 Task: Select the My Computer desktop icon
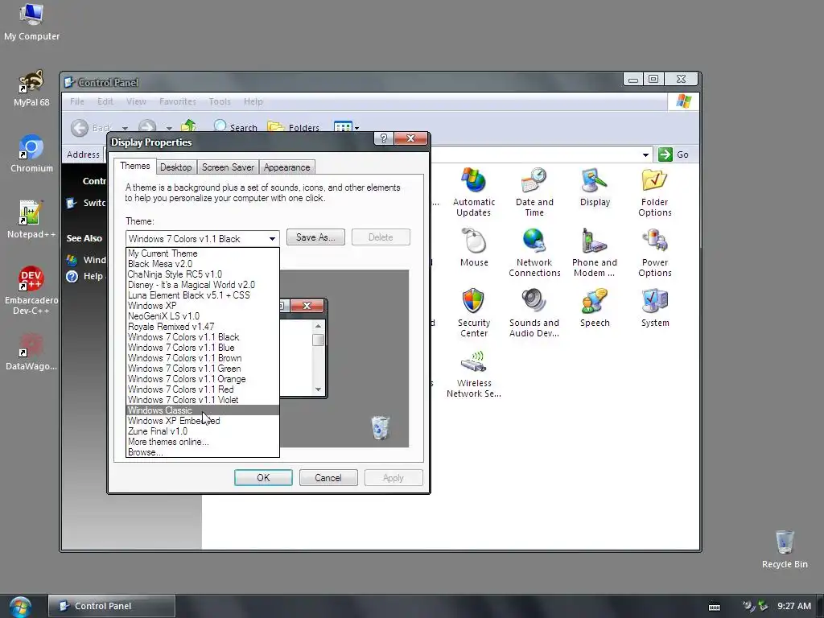(x=31, y=22)
